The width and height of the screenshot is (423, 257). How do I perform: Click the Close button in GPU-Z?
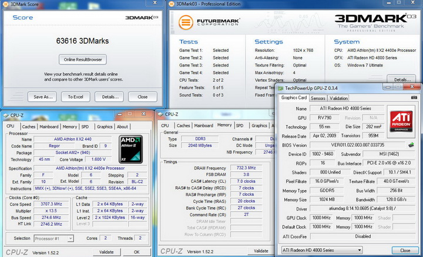click(405, 251)
